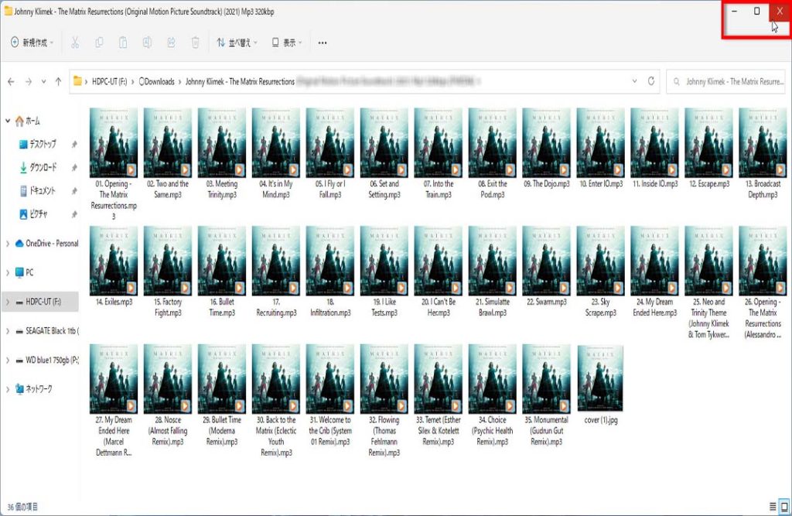This screenshot has width=792, height=516.
Task: Click the Share icon in toolbar
Action: [x=172, y=43]
